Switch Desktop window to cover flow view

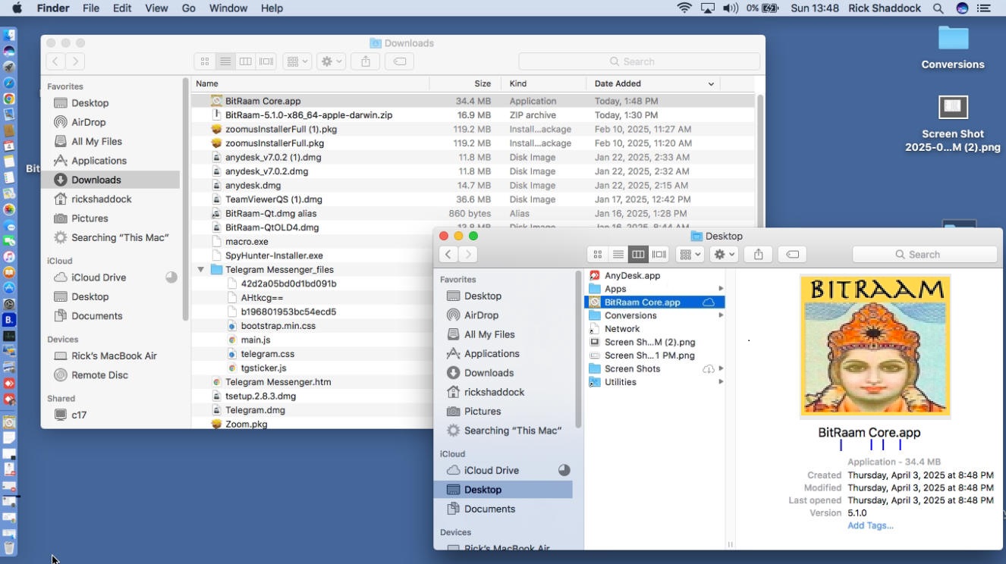point(659,255)
